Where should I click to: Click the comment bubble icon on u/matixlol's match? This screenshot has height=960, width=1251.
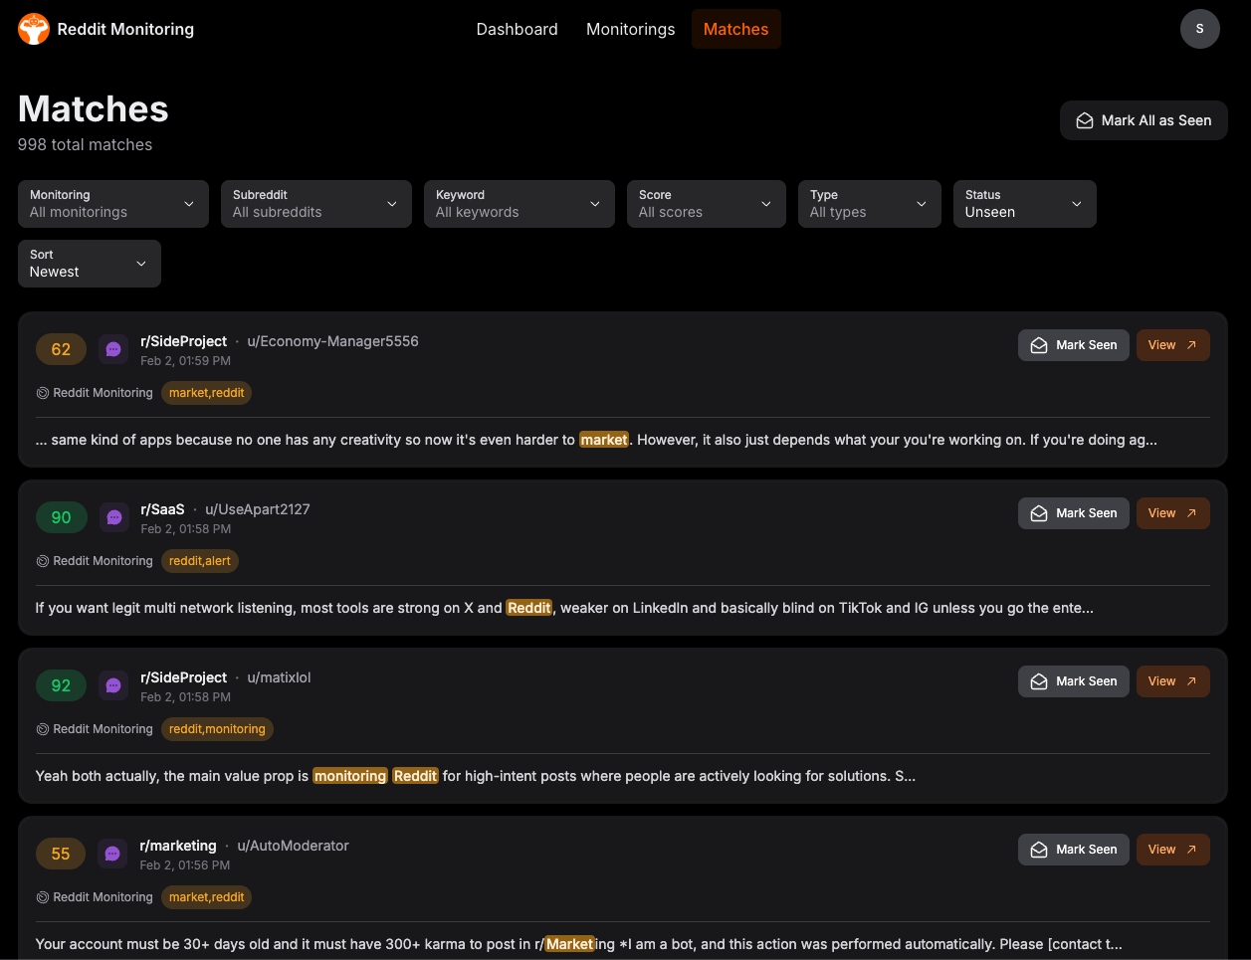tap(112, 685)
